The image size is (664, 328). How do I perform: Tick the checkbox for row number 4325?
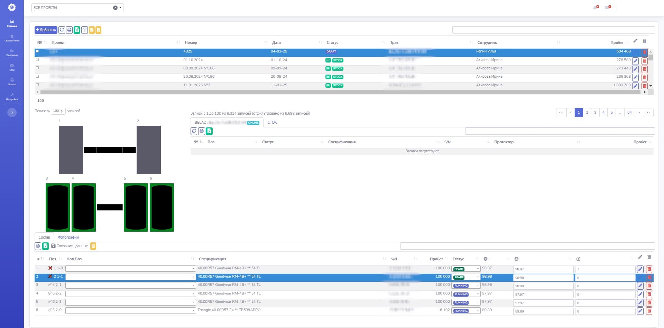[x=37, y=51]
